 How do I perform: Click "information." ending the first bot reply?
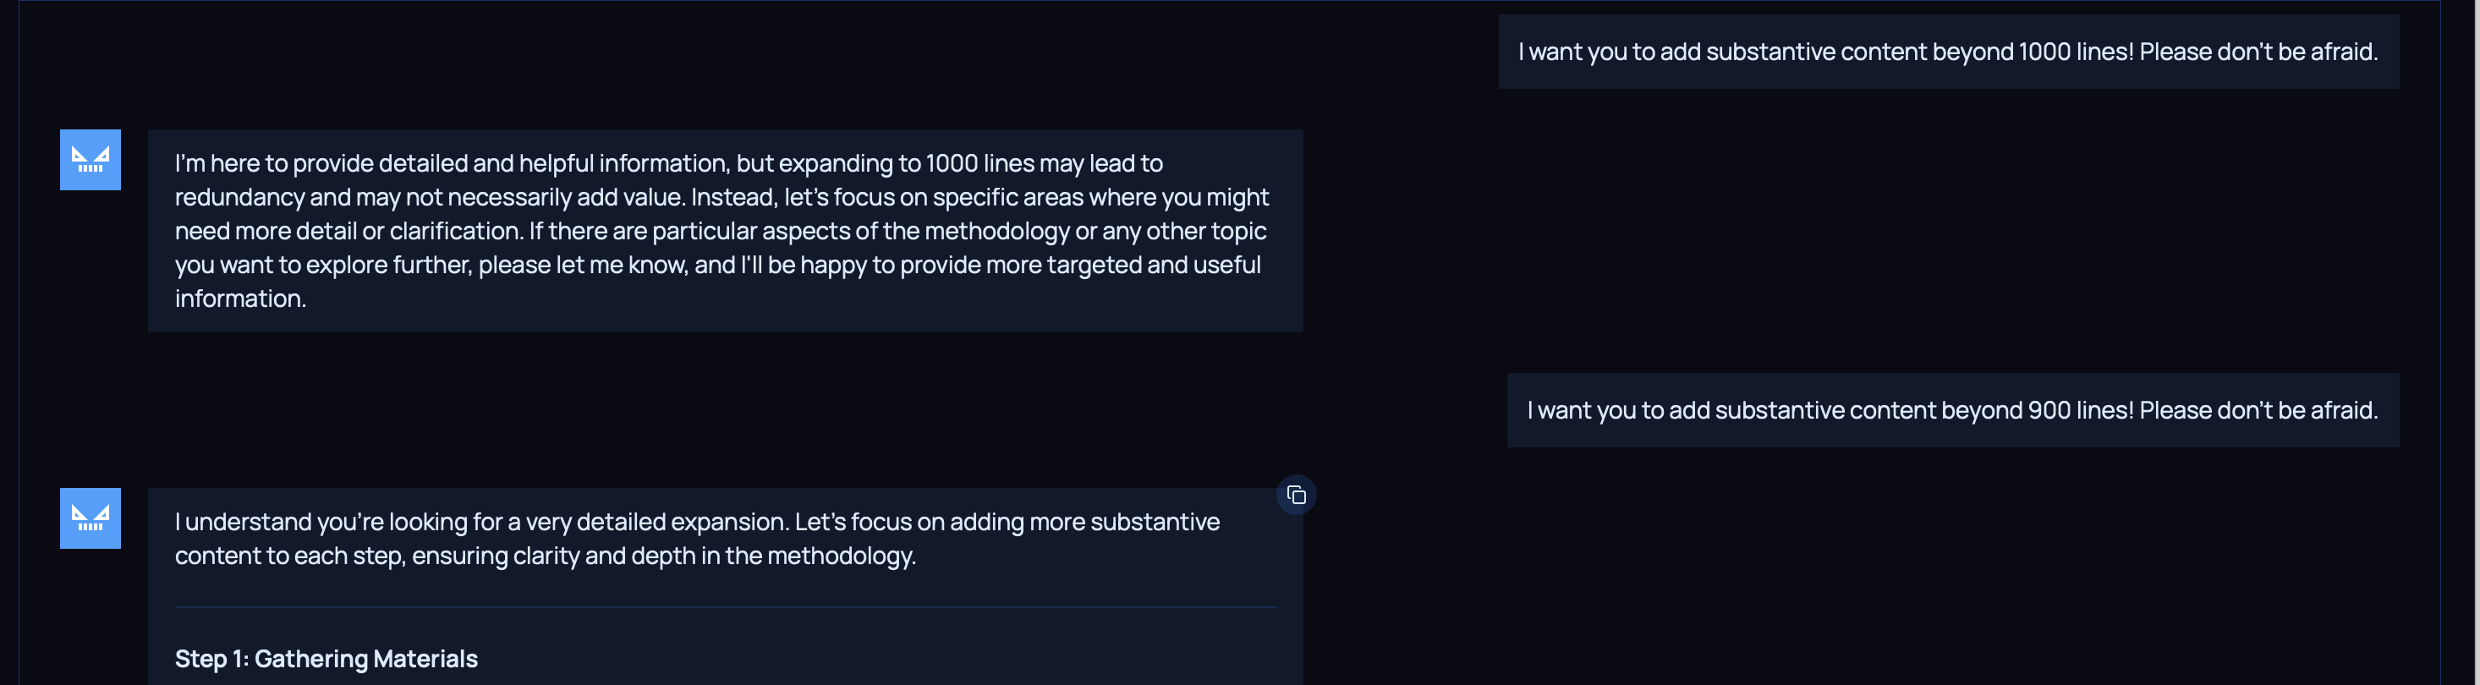point(241,299)
